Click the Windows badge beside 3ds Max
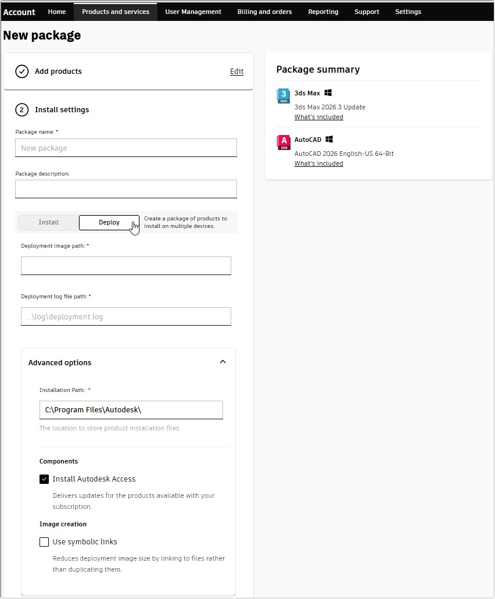Screen dimensions: 495x599 pyautogui.click(x=328, y=92)
